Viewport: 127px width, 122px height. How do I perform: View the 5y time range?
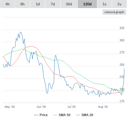pyautogui.click(x=119, y=4)
